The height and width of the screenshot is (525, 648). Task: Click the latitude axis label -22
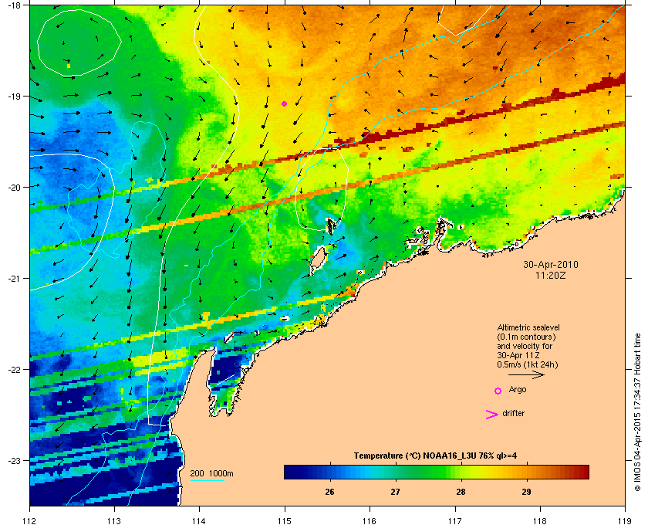pos(14,369)
